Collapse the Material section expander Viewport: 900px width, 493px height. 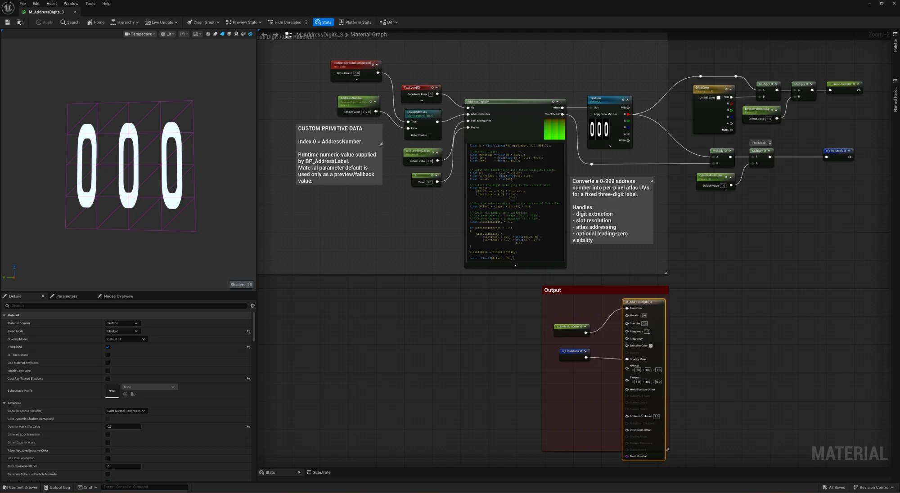point(4,315)
